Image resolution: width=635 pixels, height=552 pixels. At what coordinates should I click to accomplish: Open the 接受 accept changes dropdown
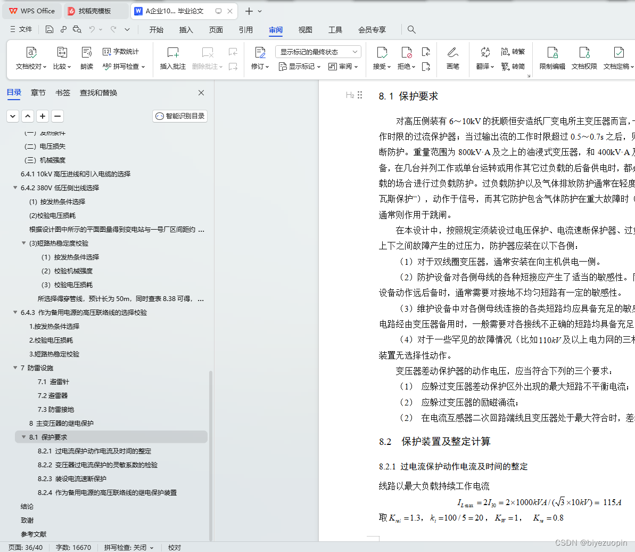click(x=382, y=58)
